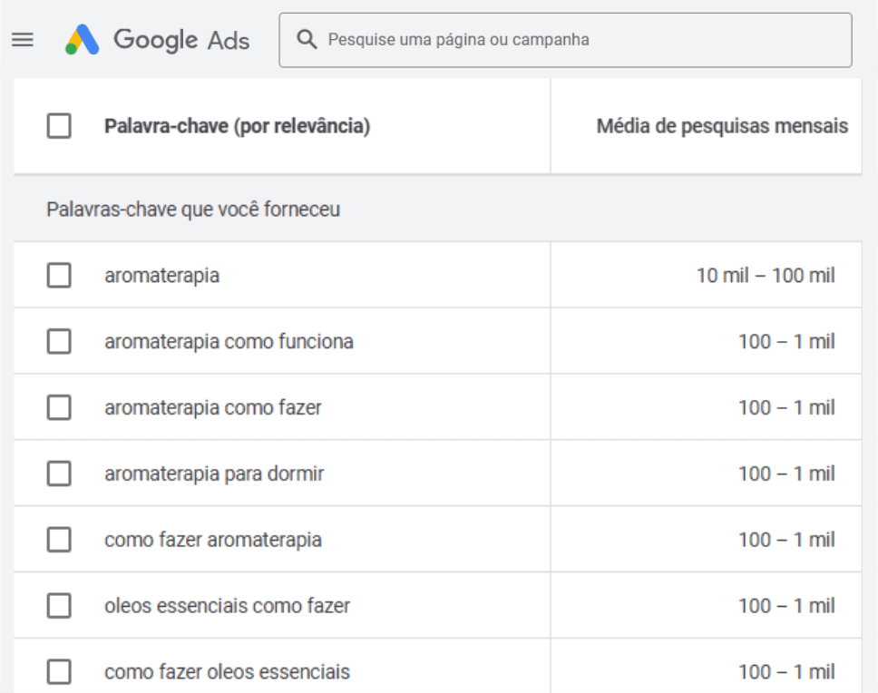The width and height of the screenshot is (878, 693).
Task: Click the Google Ads logo
Action: 83,40
